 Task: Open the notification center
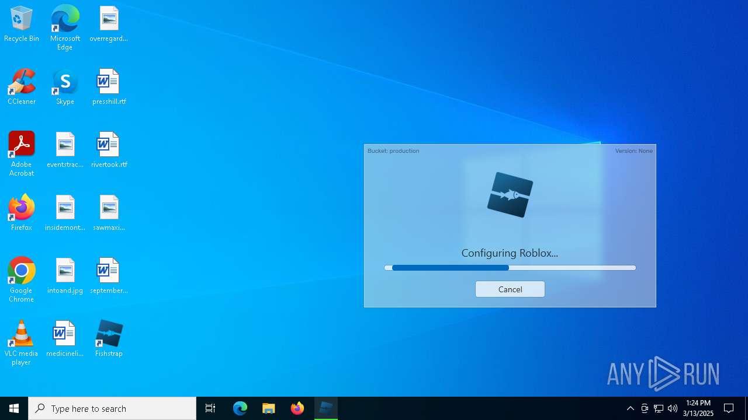coord(729,408)
